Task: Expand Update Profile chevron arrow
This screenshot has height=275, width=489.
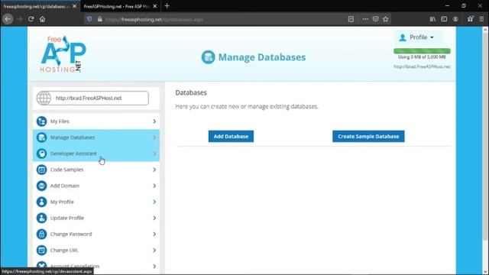Action: (x=154, y=218)
